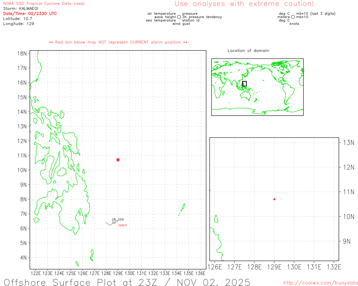Click the black domain rectangle on world map
This screenshot has height=286, width=358.
(x=244, y=84)
